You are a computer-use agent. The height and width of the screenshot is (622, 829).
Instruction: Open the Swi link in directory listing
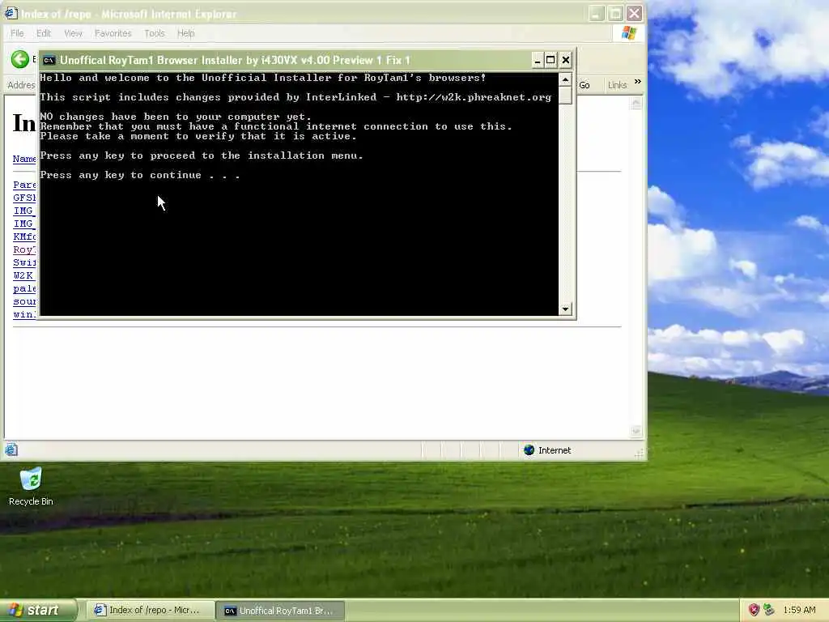point(24,262)
